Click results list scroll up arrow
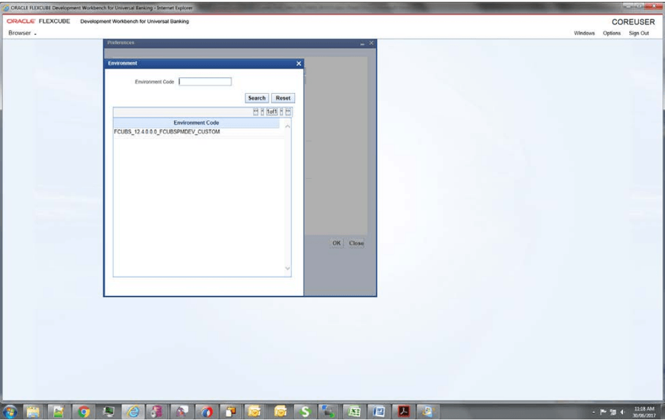 (288, 126)
